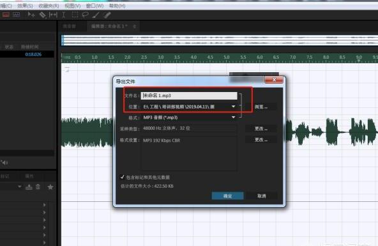This screenshot has height=246, width=378.
Task: Click the overview waveform navigator above the timeline
Action: (x=220, y=40)
